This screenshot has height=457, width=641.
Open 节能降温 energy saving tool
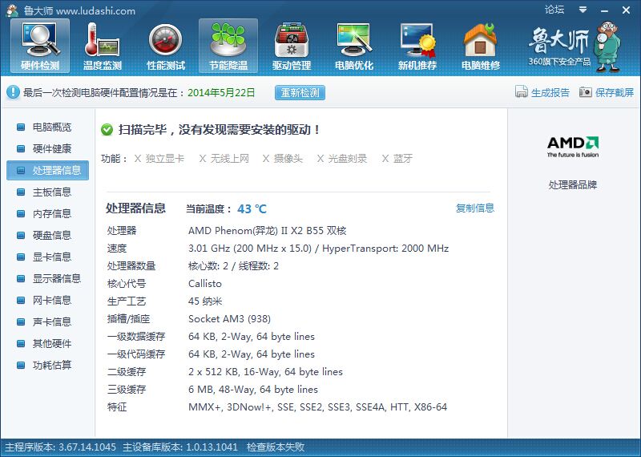[228, 46]
